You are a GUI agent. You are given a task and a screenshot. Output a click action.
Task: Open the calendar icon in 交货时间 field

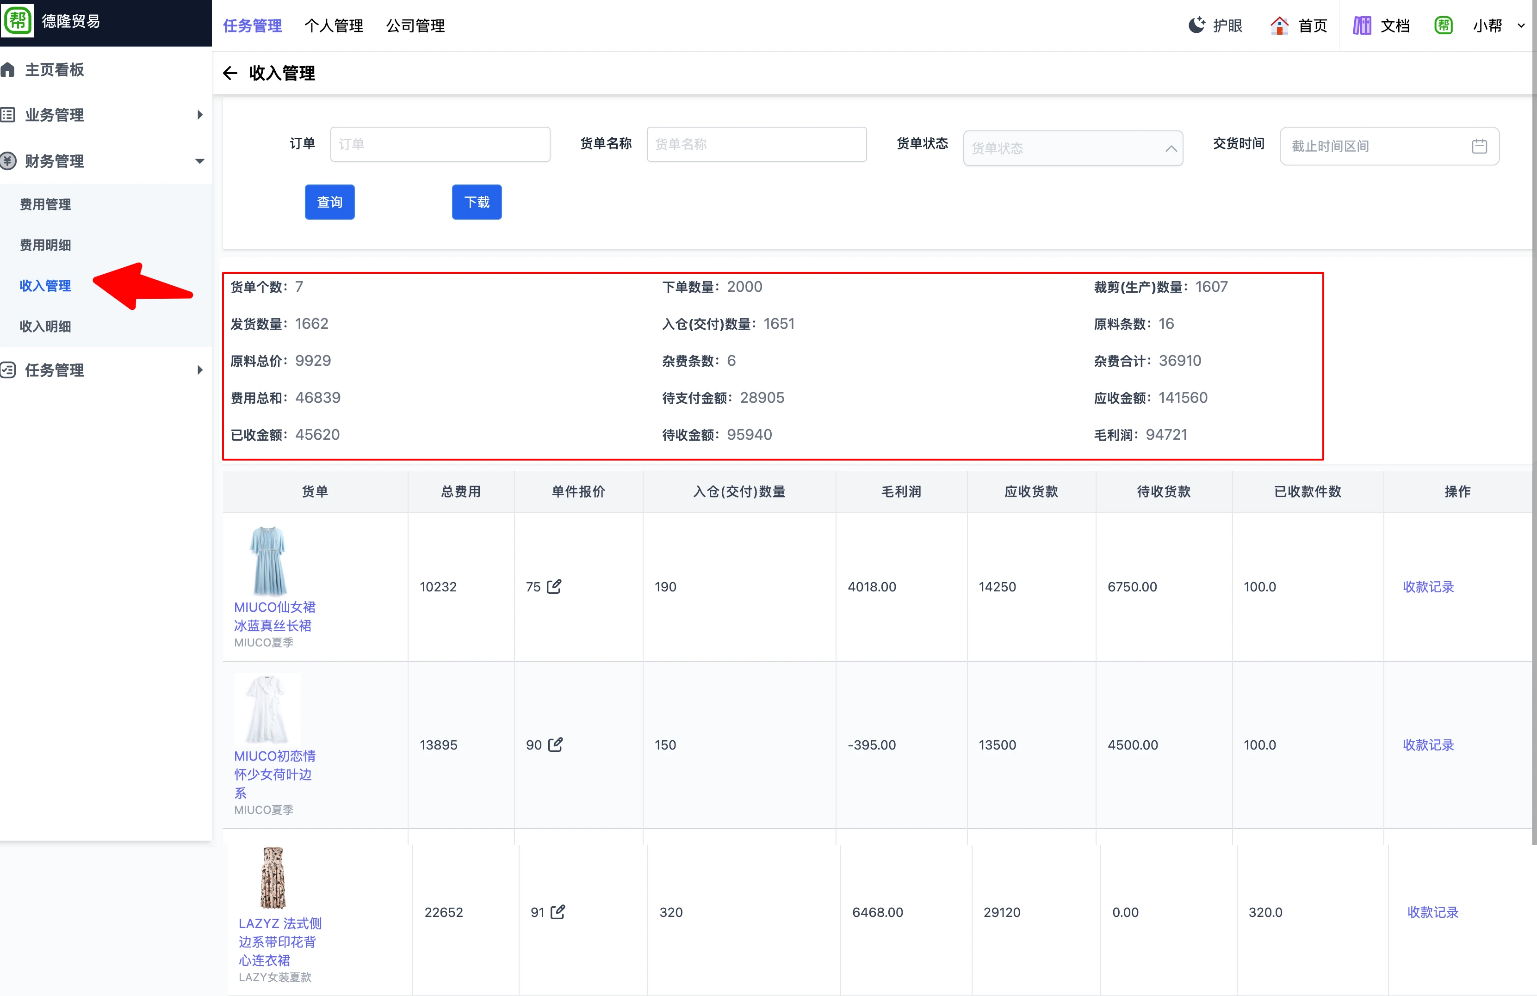[x=1480, y=146]
